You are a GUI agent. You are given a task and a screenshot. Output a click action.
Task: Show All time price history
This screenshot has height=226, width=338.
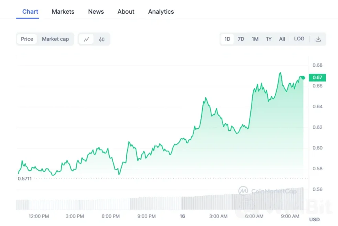point(282,39)
